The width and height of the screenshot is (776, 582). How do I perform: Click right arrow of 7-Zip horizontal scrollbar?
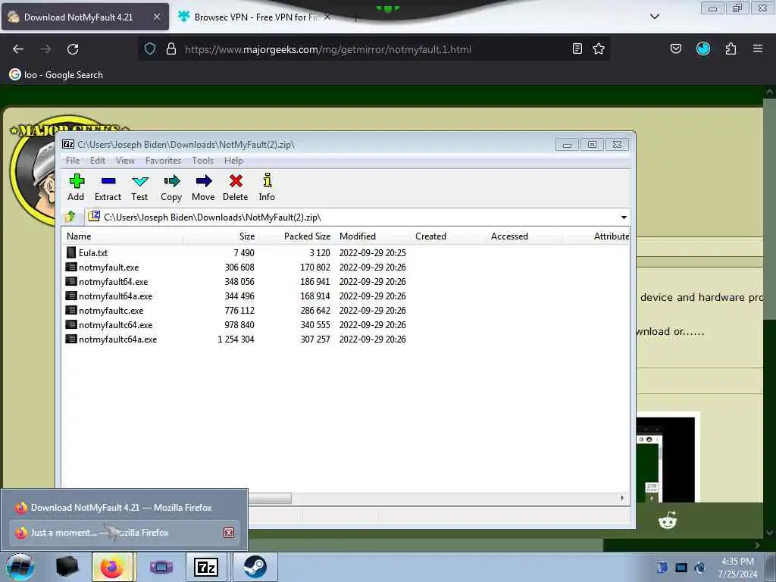pos(623,498)
